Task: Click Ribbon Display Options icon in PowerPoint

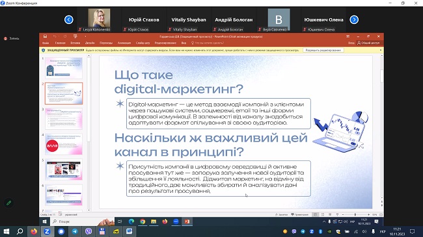Action: pos(348,36)
